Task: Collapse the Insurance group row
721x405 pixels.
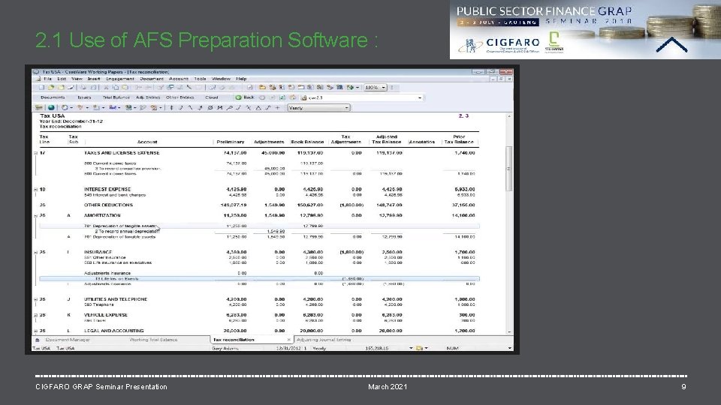Action: tap(35, 252)
